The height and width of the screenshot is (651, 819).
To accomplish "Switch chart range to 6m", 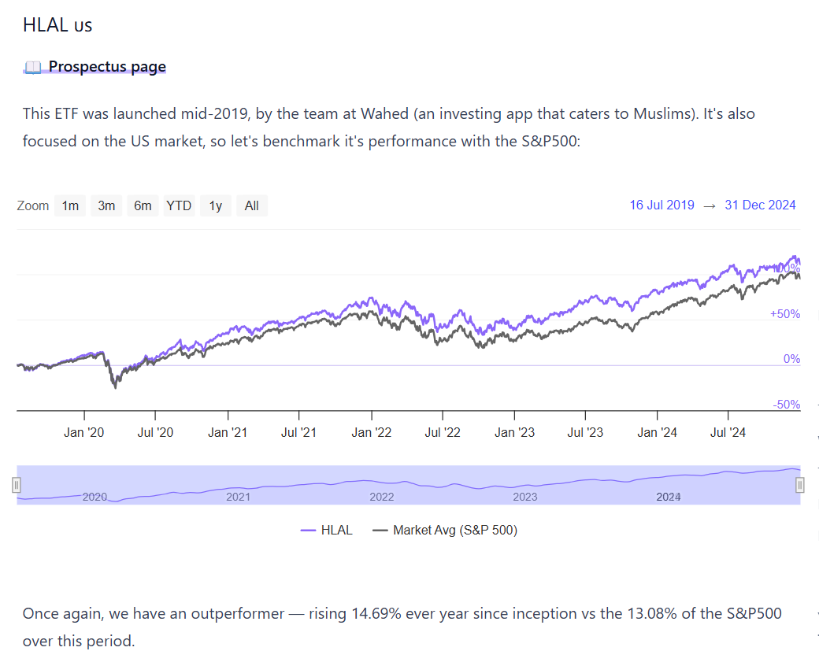I will click(x=143, y=206).
